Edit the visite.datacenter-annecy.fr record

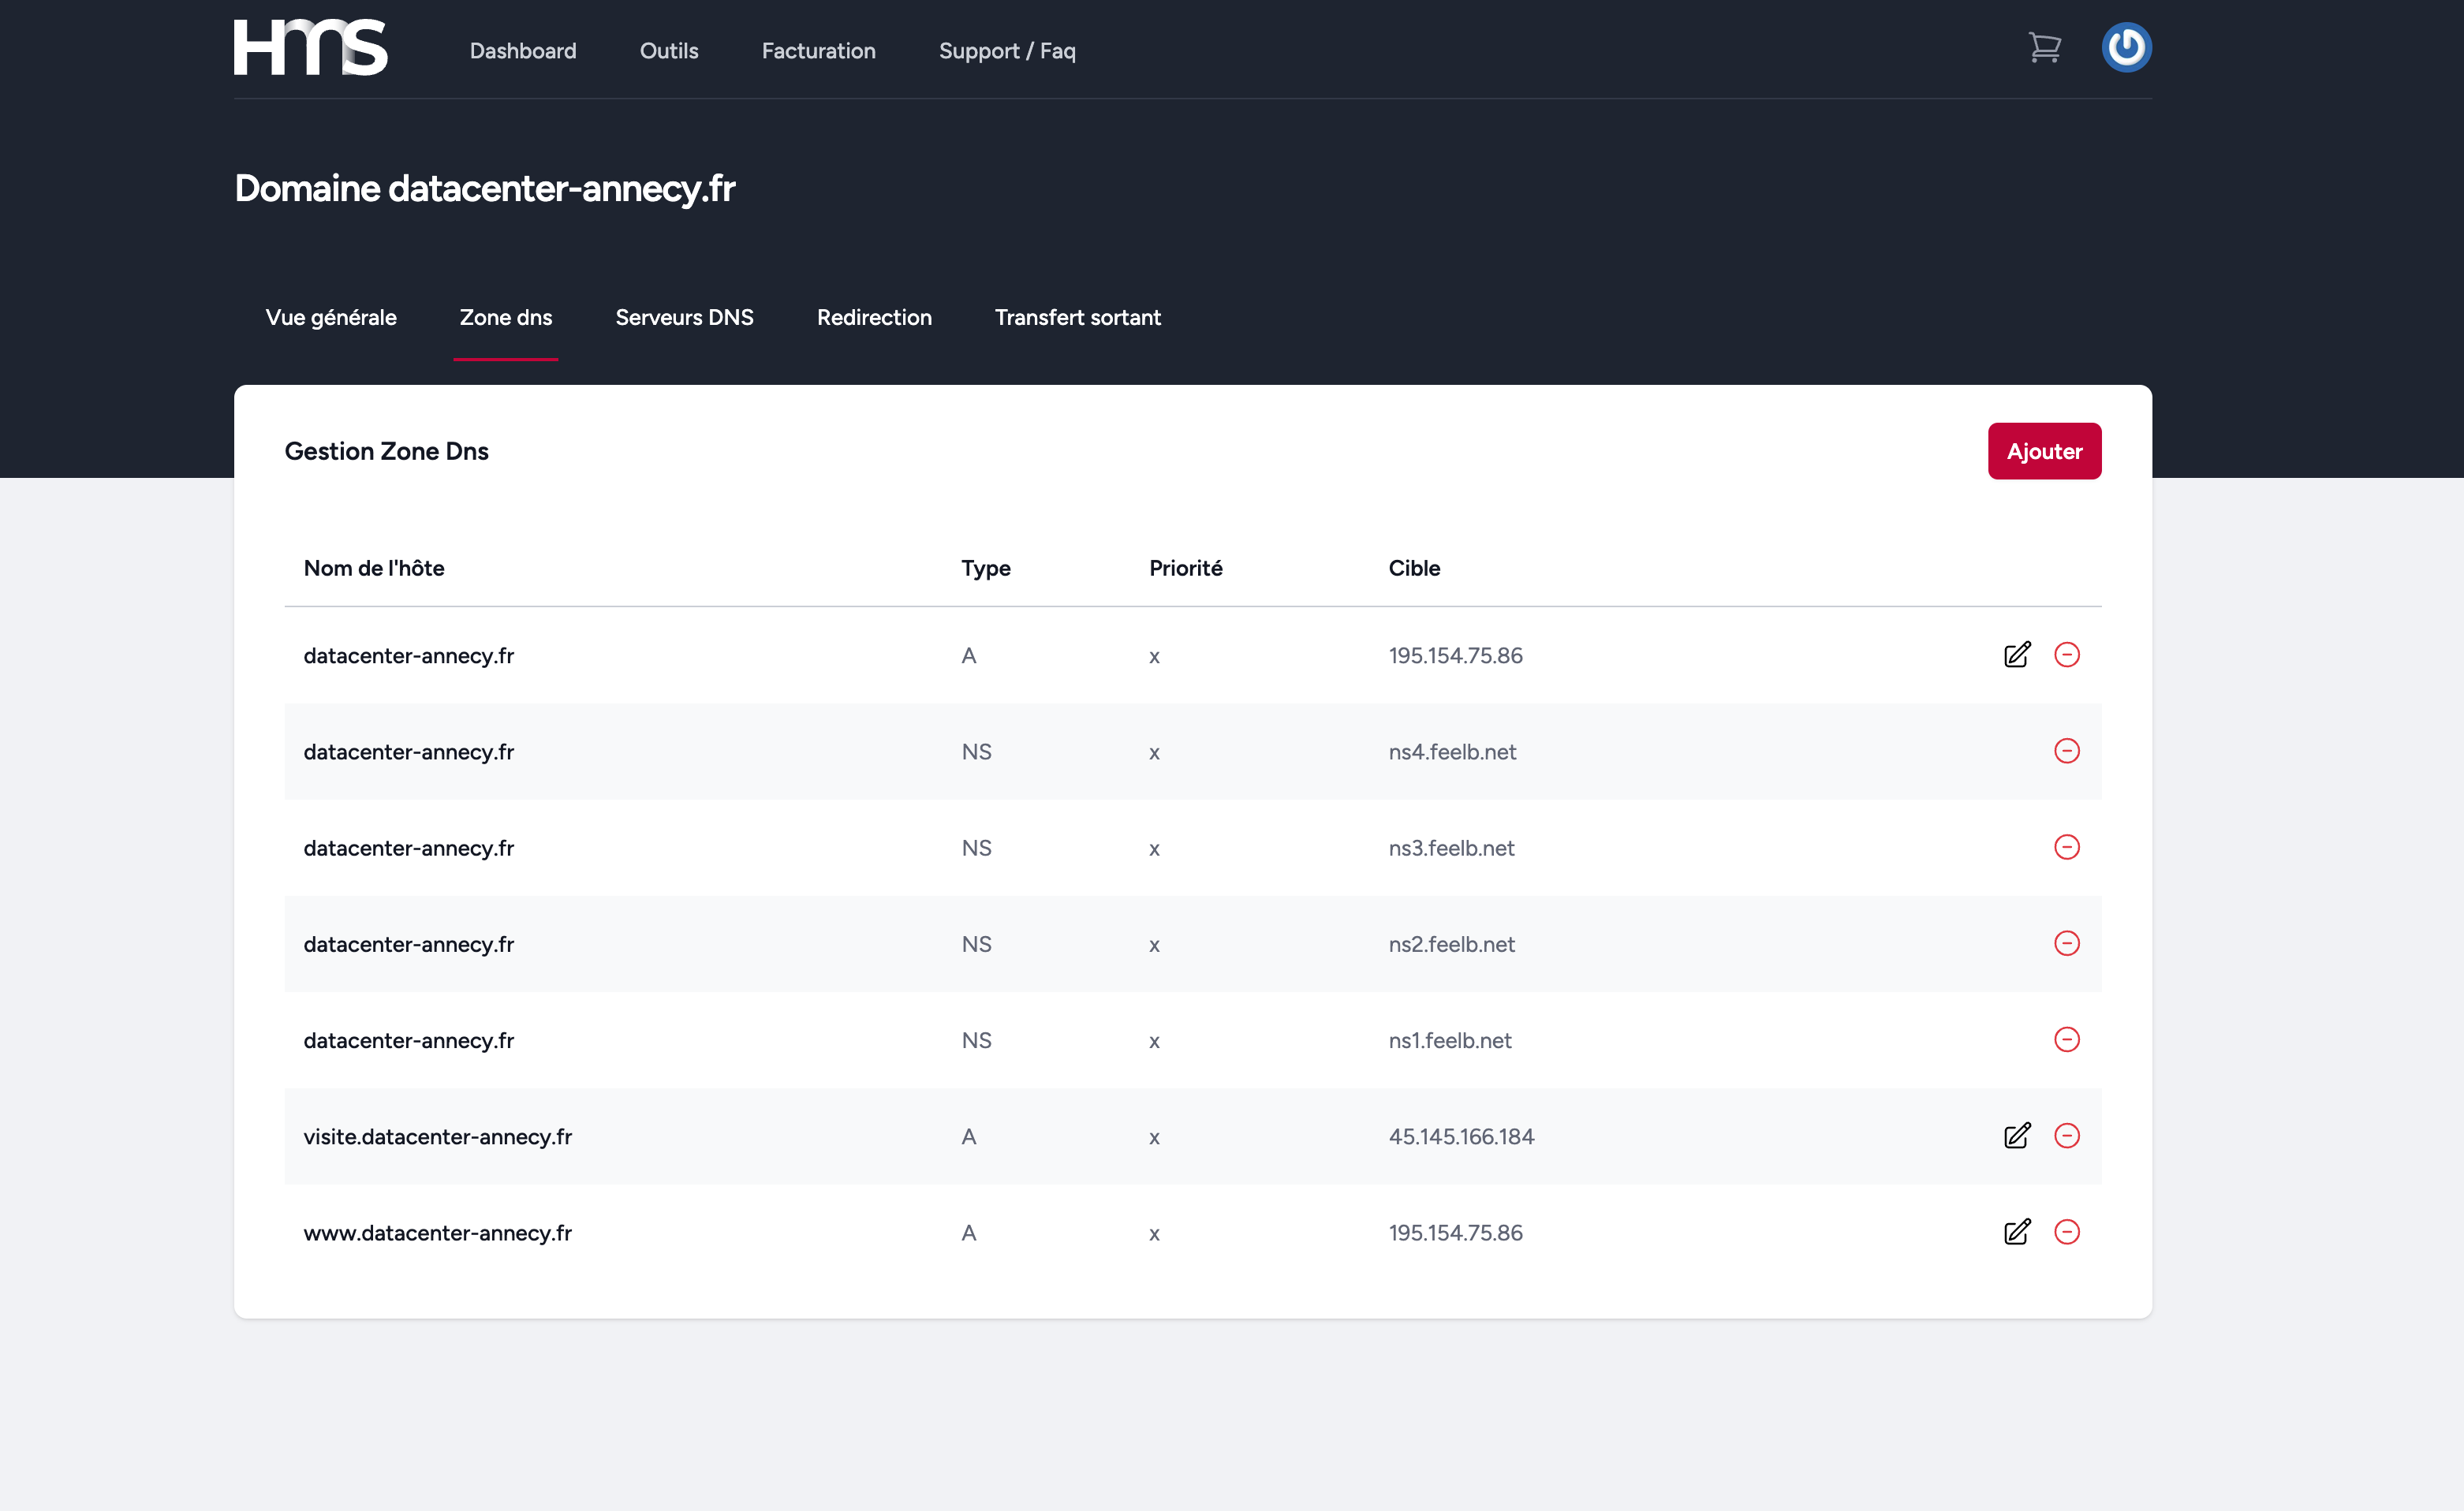click(2017, 1136)
